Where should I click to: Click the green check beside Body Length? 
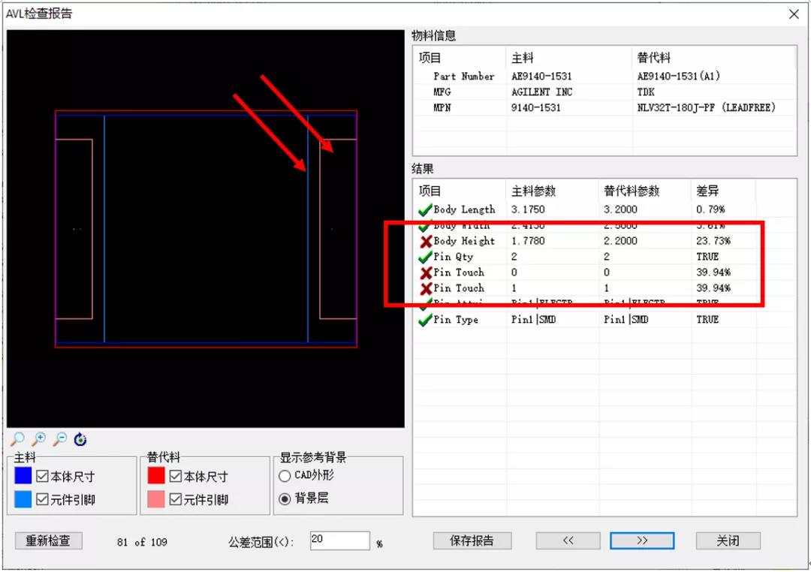(425, 210)
